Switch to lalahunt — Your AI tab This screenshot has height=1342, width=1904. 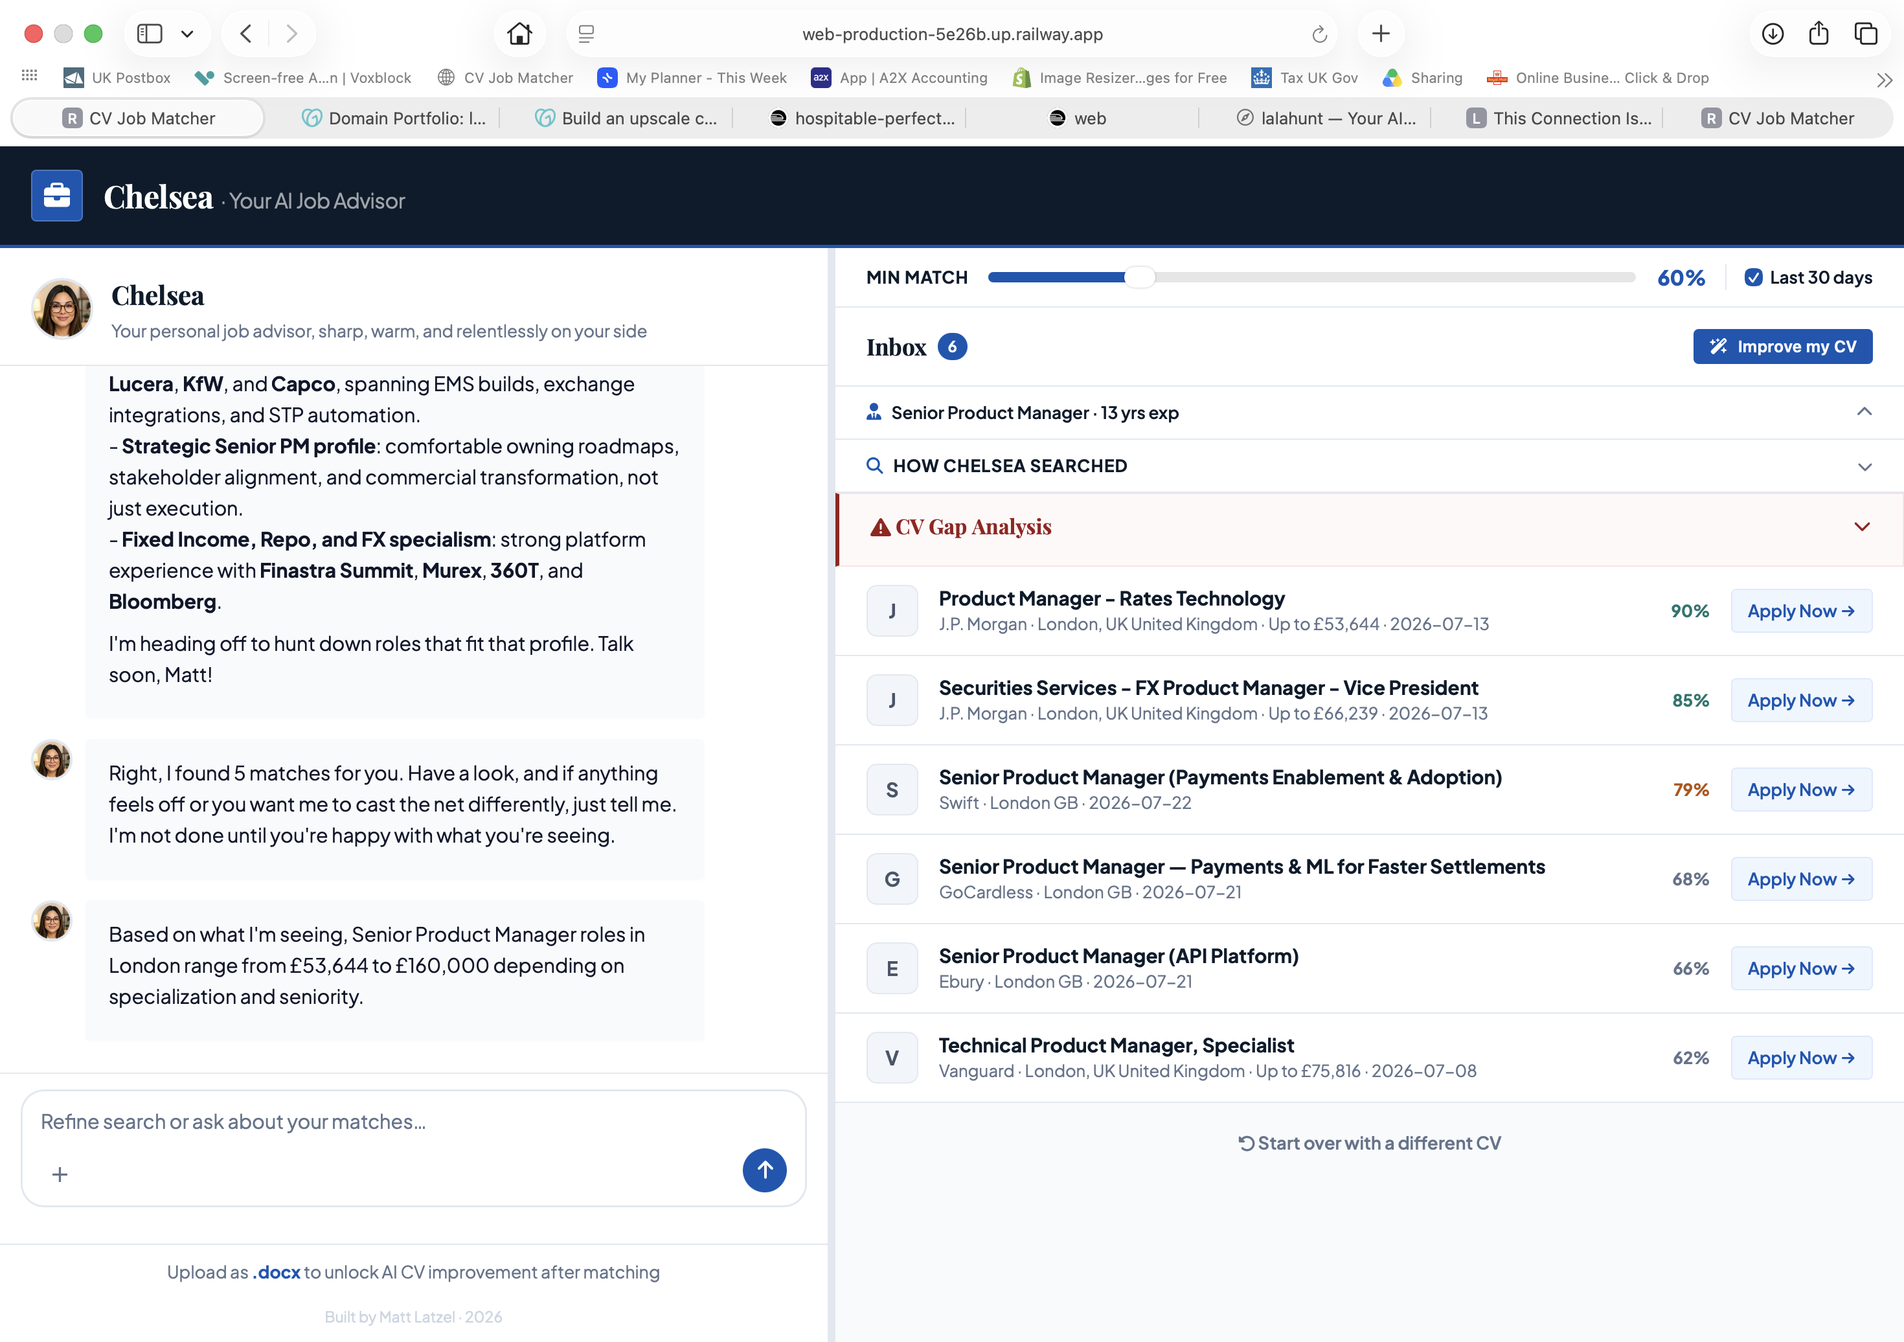1327,119
